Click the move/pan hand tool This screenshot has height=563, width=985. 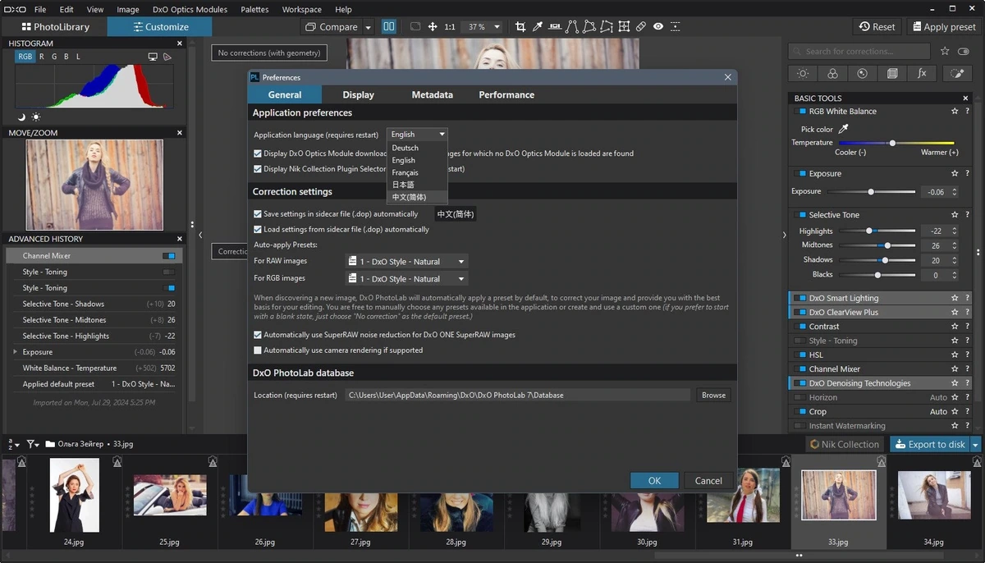[x=433, y=27]
